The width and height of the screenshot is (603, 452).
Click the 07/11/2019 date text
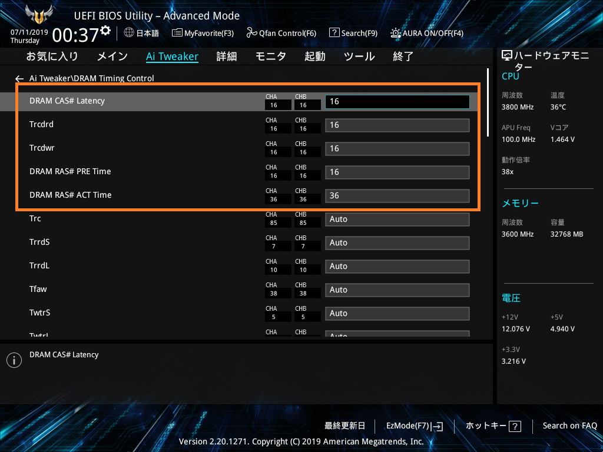tap(29, 32)
